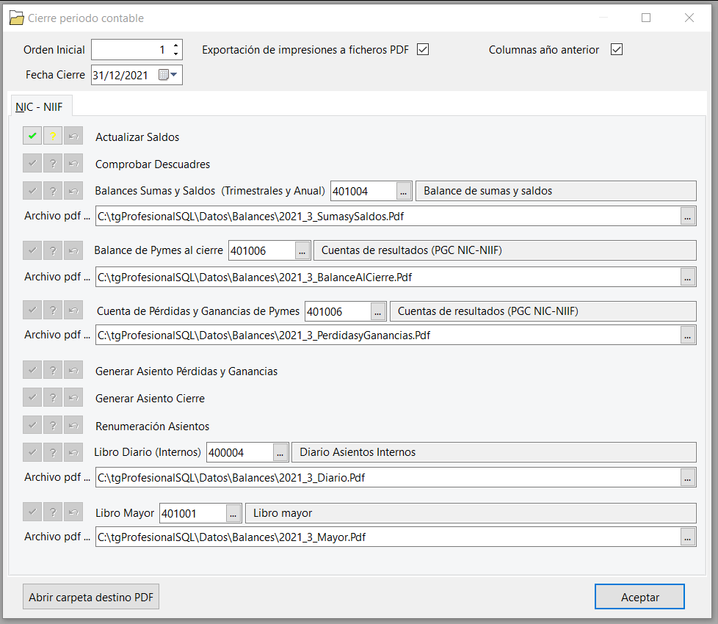This screenshot has width=718, height=624.
Task: Click the checkmark beside Cuenta de Pérdidas y Ganancias de Pymes
Action: pyautogui.click(x=32, y=311)
